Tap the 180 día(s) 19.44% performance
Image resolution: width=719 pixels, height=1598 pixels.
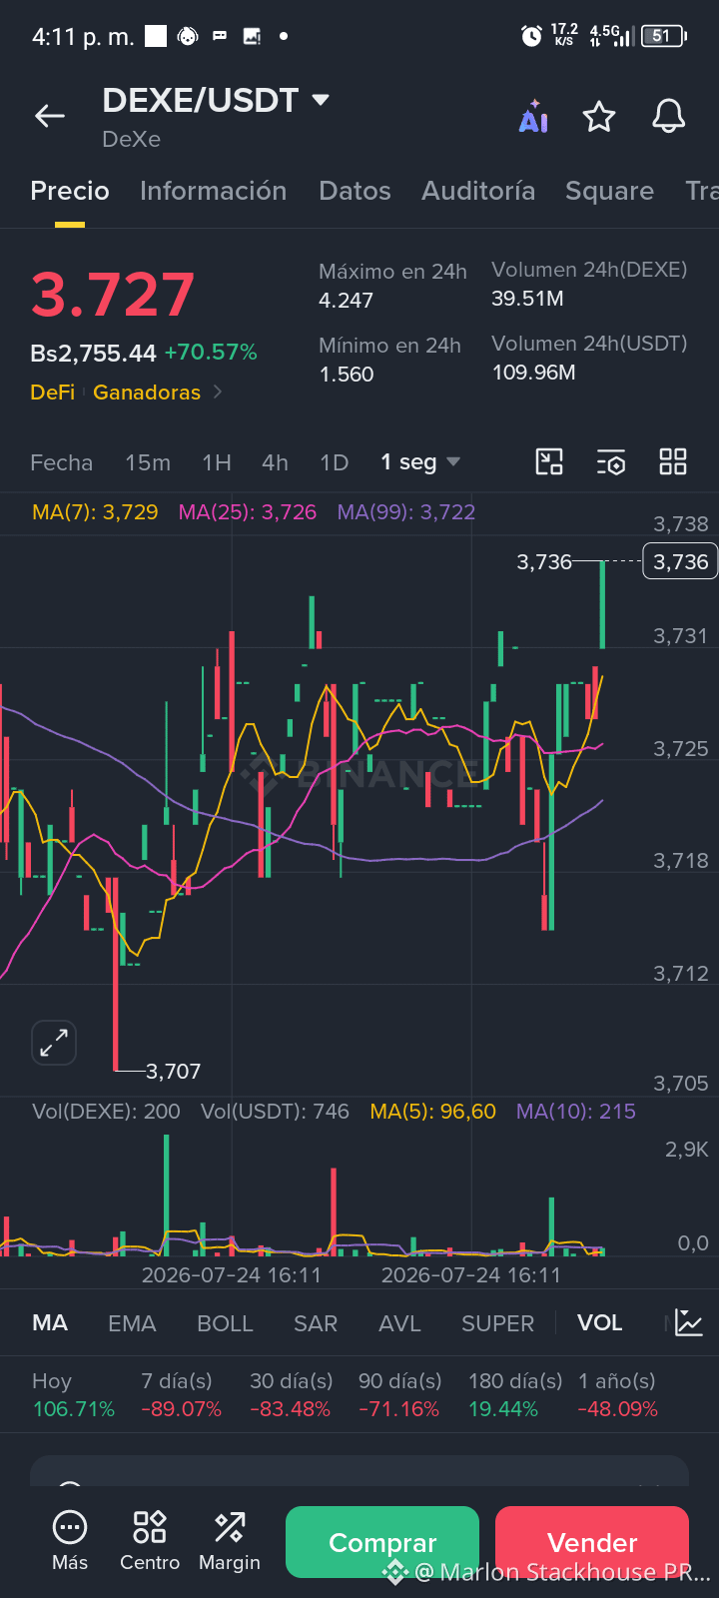(515, 1395)
